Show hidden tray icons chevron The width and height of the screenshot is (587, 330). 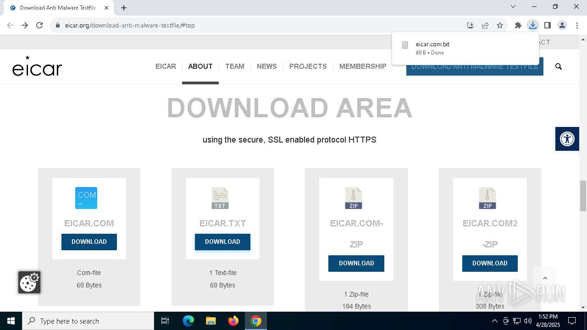coord(495,321)
